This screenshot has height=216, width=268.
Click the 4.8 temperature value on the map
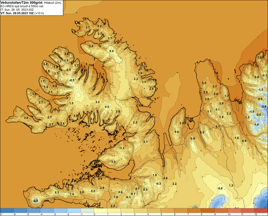click(x=165, y=178)
